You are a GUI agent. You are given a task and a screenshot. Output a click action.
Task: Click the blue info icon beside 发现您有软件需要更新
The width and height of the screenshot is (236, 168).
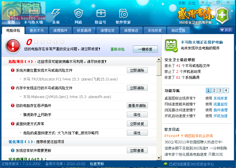click(x=13, y=150)
